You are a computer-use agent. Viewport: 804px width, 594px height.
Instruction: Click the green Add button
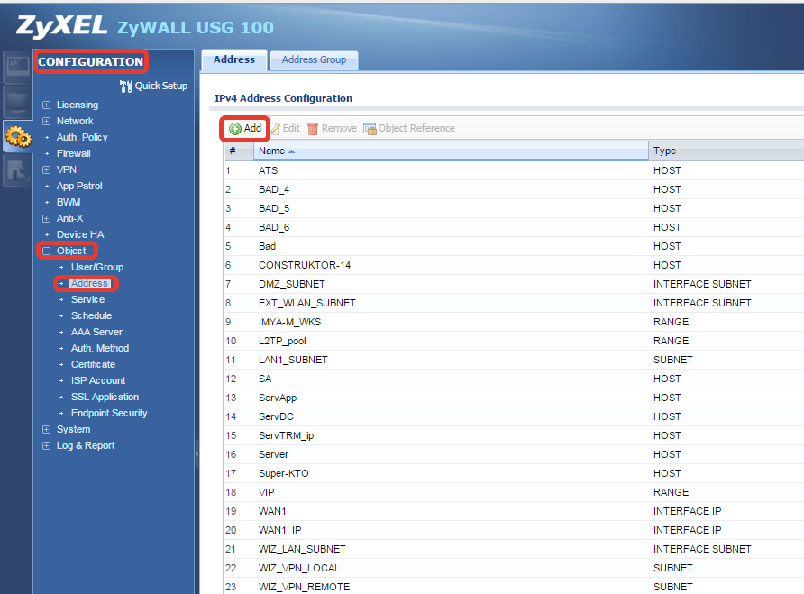(245, 128)
